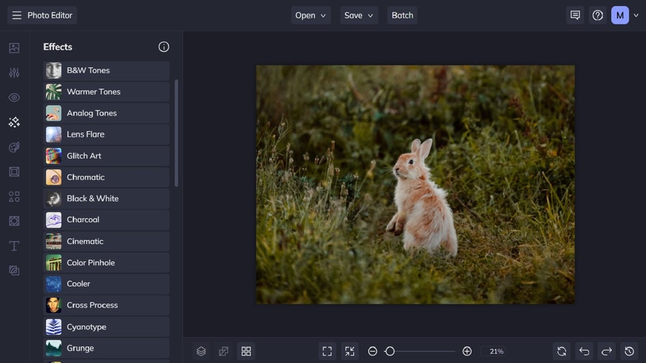The image size is (646, 363).
Task: Click the M user avatar
Action: (x=619, y=15)
